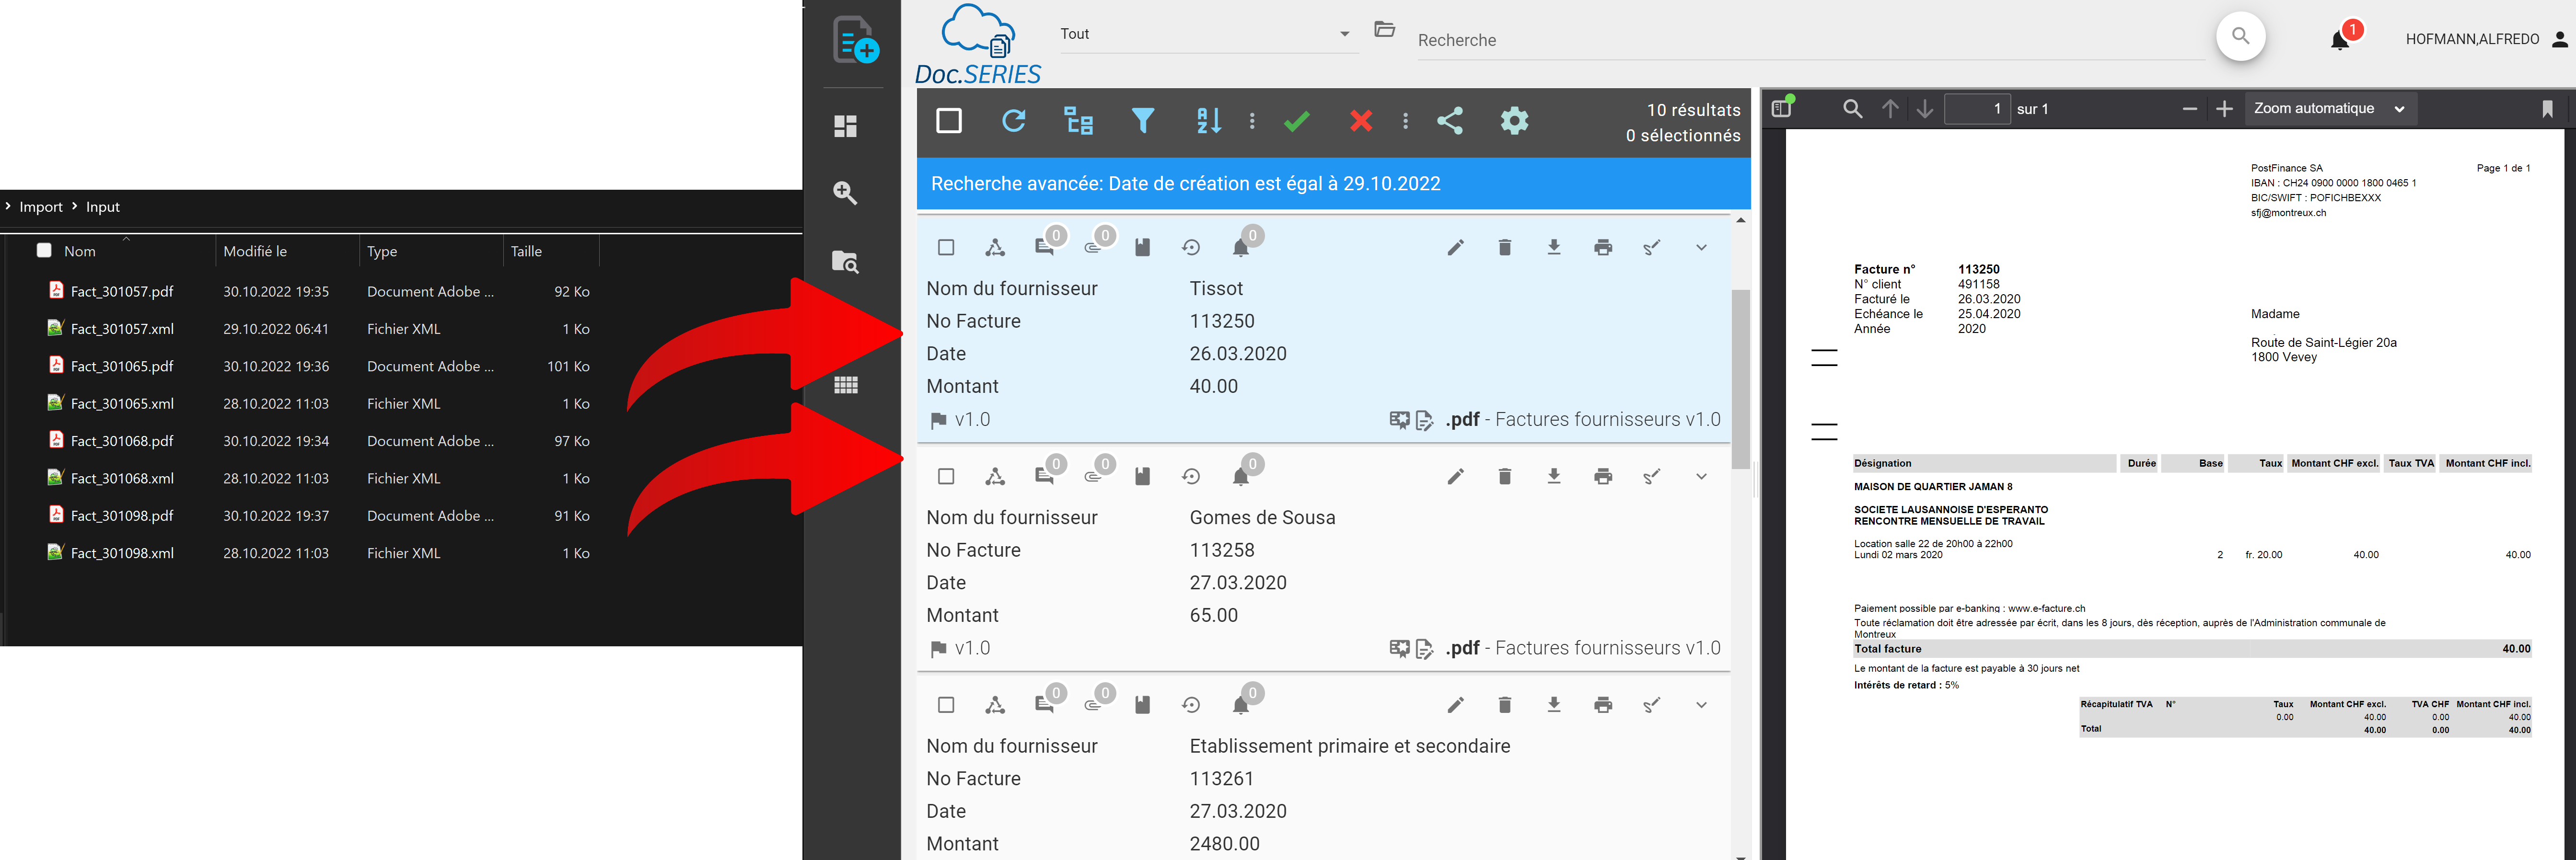Image resolution: width=2576 pixels, height=860 pixels.
Task: Toggle select-all checkbox in file explorer
Action: (44, 251)
